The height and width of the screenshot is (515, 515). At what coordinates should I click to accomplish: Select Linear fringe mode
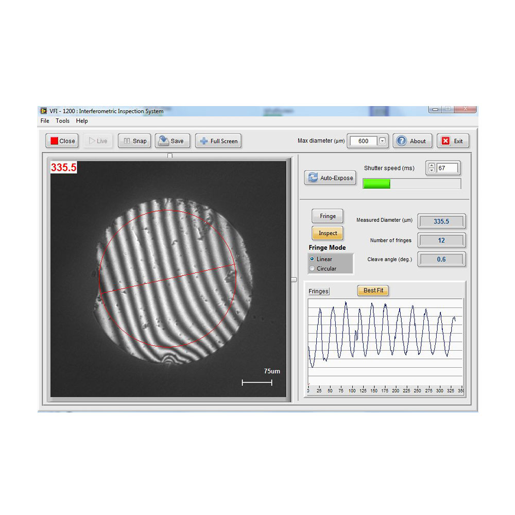tap(312, 259)
